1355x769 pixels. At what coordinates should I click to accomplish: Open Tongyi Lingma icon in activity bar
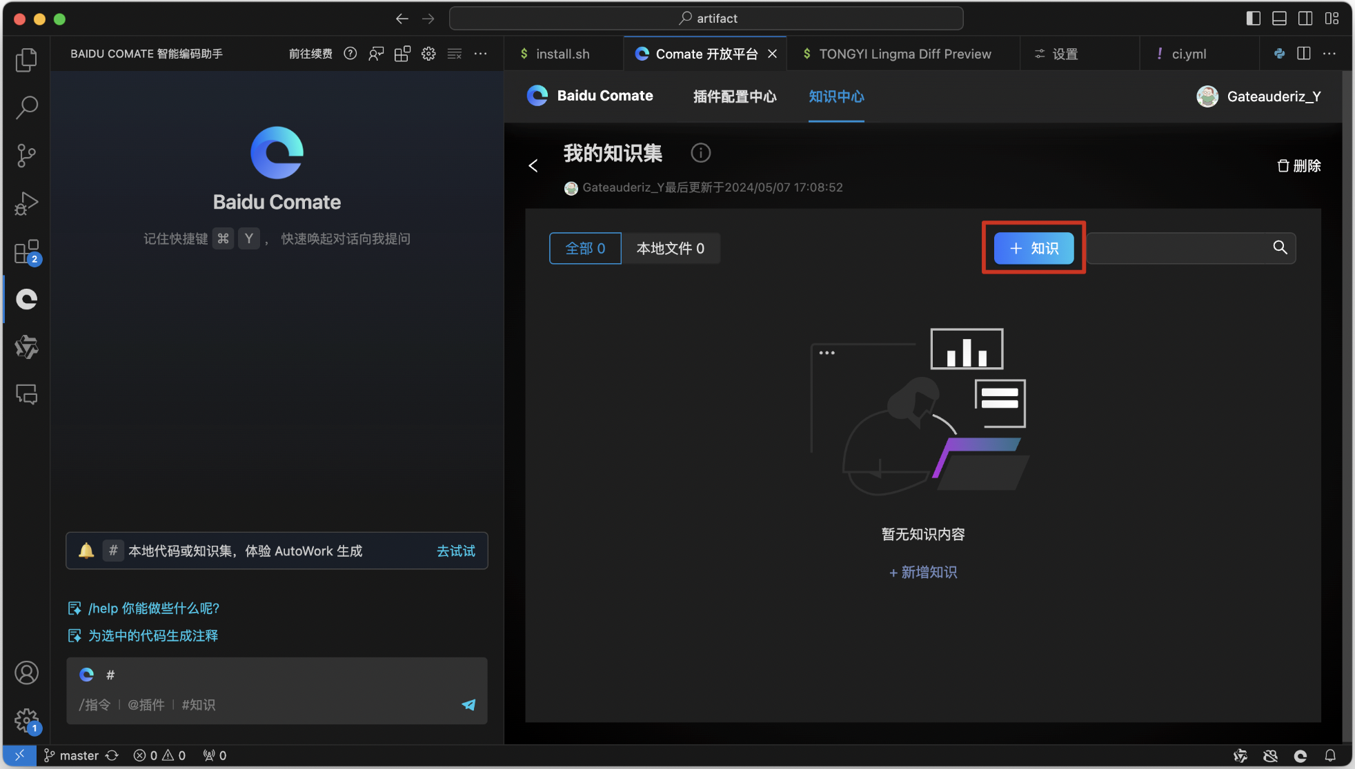point(26,347)
